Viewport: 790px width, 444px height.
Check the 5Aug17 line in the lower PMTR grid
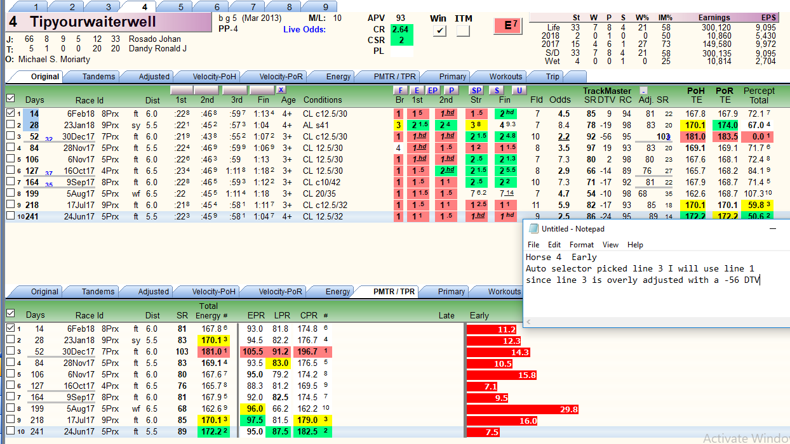[10, 408]
